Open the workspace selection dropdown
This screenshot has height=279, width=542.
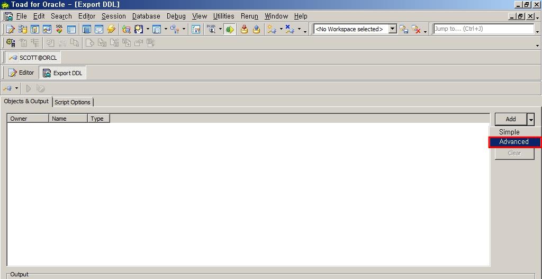(x=392, y=29)
